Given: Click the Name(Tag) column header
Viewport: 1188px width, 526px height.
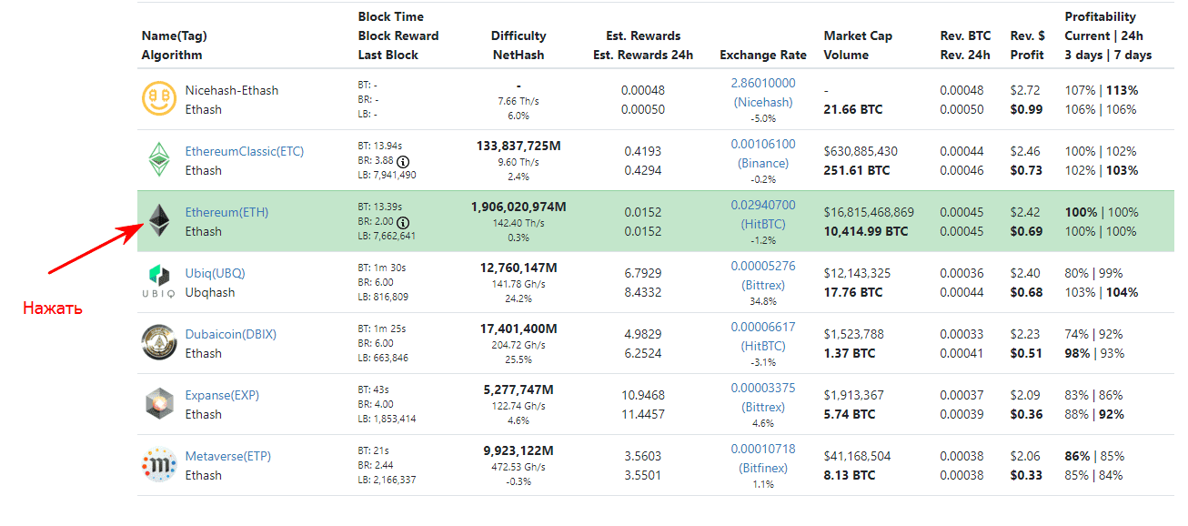Looking at the screenshot, I should pyautogui.click(x=175, y=35).
